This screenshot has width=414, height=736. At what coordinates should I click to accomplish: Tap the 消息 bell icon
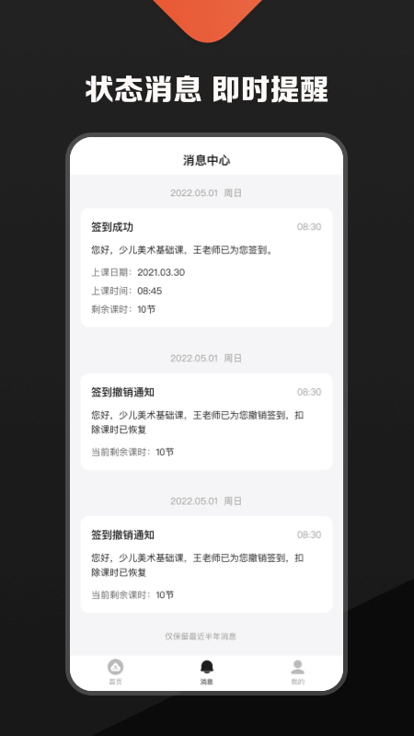coord(206,666)
